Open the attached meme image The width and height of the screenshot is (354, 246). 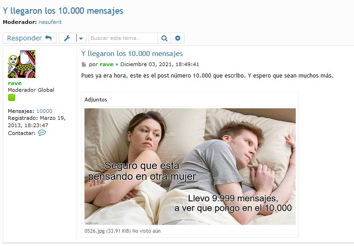[190, 167]
